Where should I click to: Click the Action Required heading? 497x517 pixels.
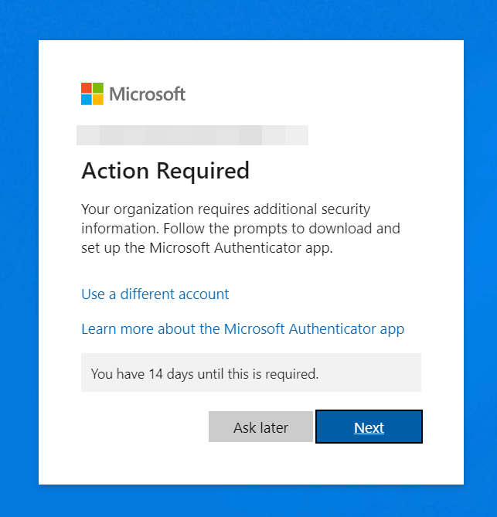point(165,170)
